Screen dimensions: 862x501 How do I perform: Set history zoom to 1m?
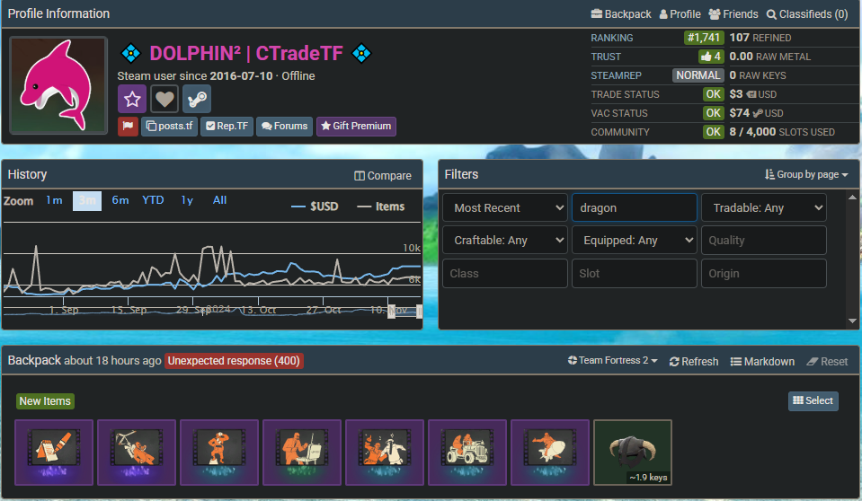point(54,200)
